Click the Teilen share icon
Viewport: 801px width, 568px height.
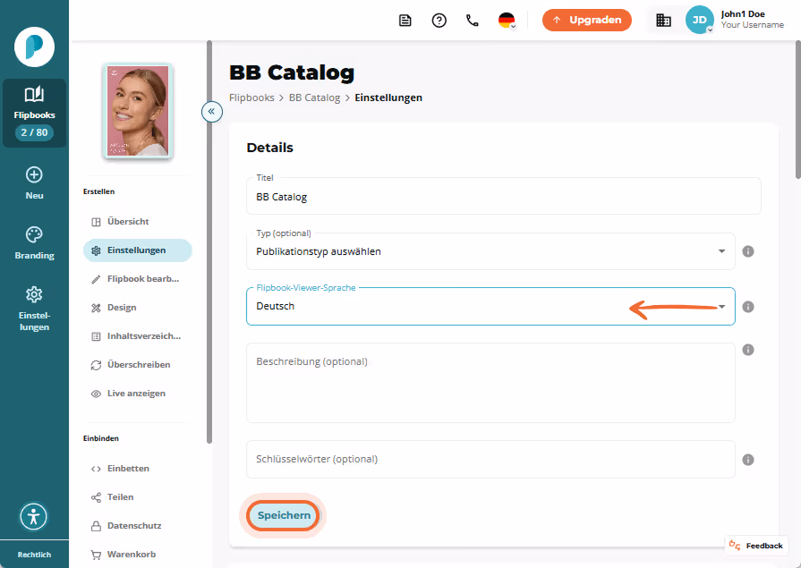click(x=96, y=497)
